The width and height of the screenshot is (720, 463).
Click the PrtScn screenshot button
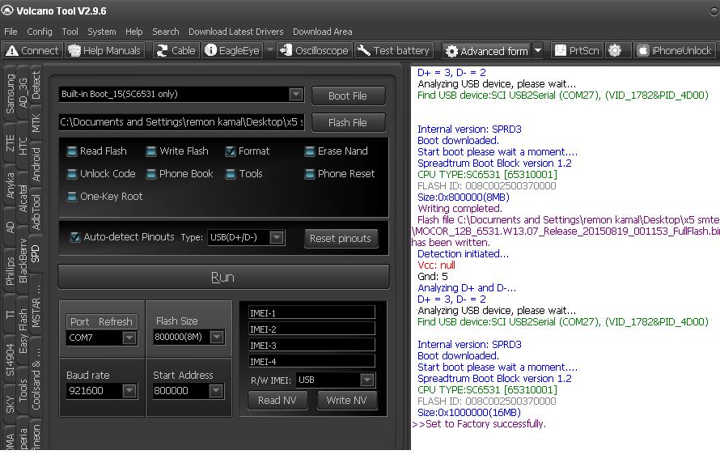(577, 50)
